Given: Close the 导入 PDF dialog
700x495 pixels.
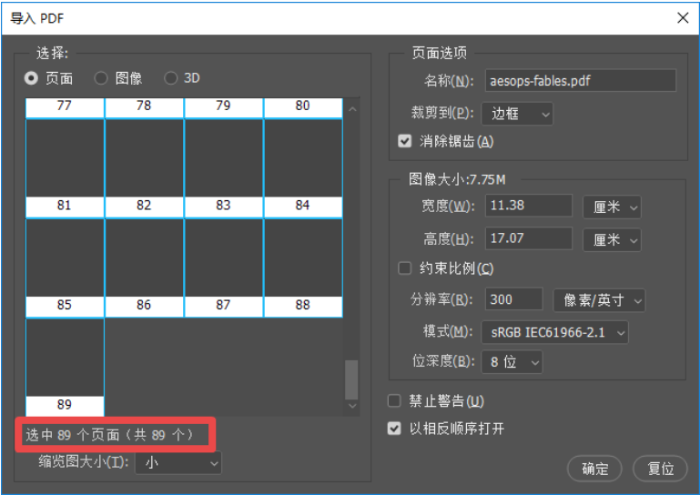Looking at the screenshot, I should pos(683,18).
